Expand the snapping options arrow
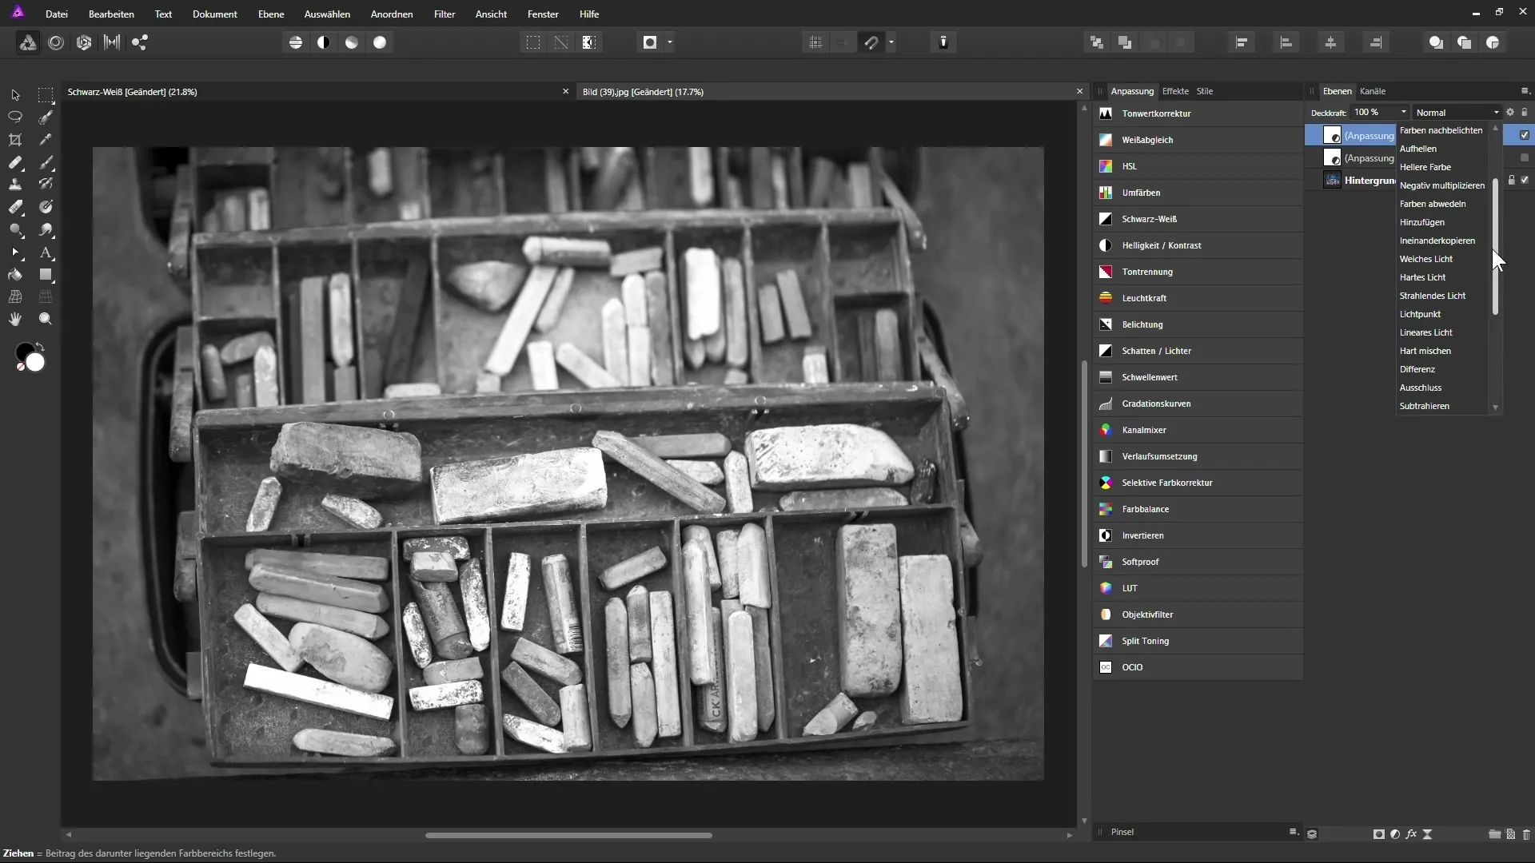 pyautogui.click(x=891, y=42)
